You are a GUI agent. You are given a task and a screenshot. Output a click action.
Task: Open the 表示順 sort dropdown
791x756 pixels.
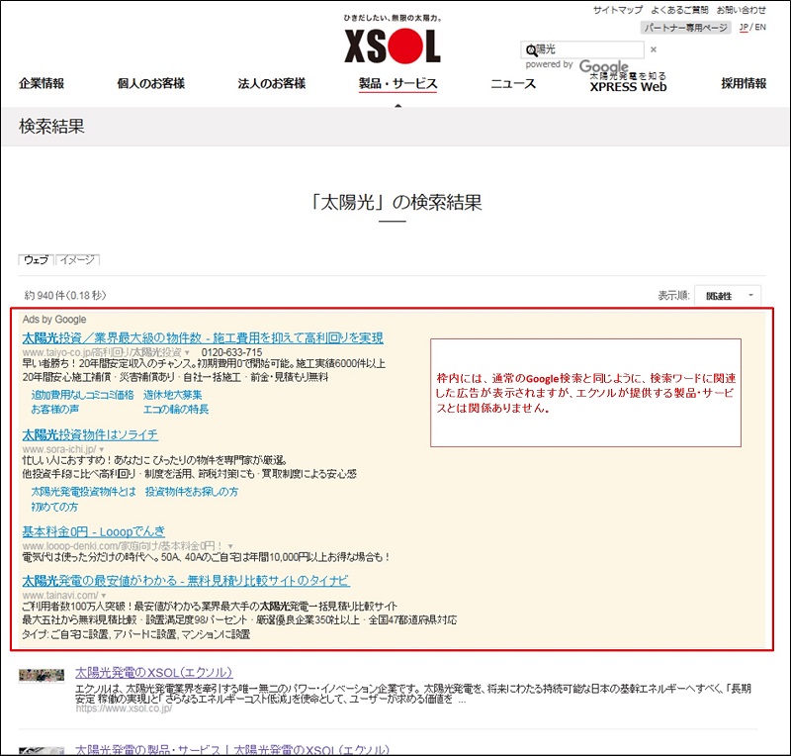[728, 296]
